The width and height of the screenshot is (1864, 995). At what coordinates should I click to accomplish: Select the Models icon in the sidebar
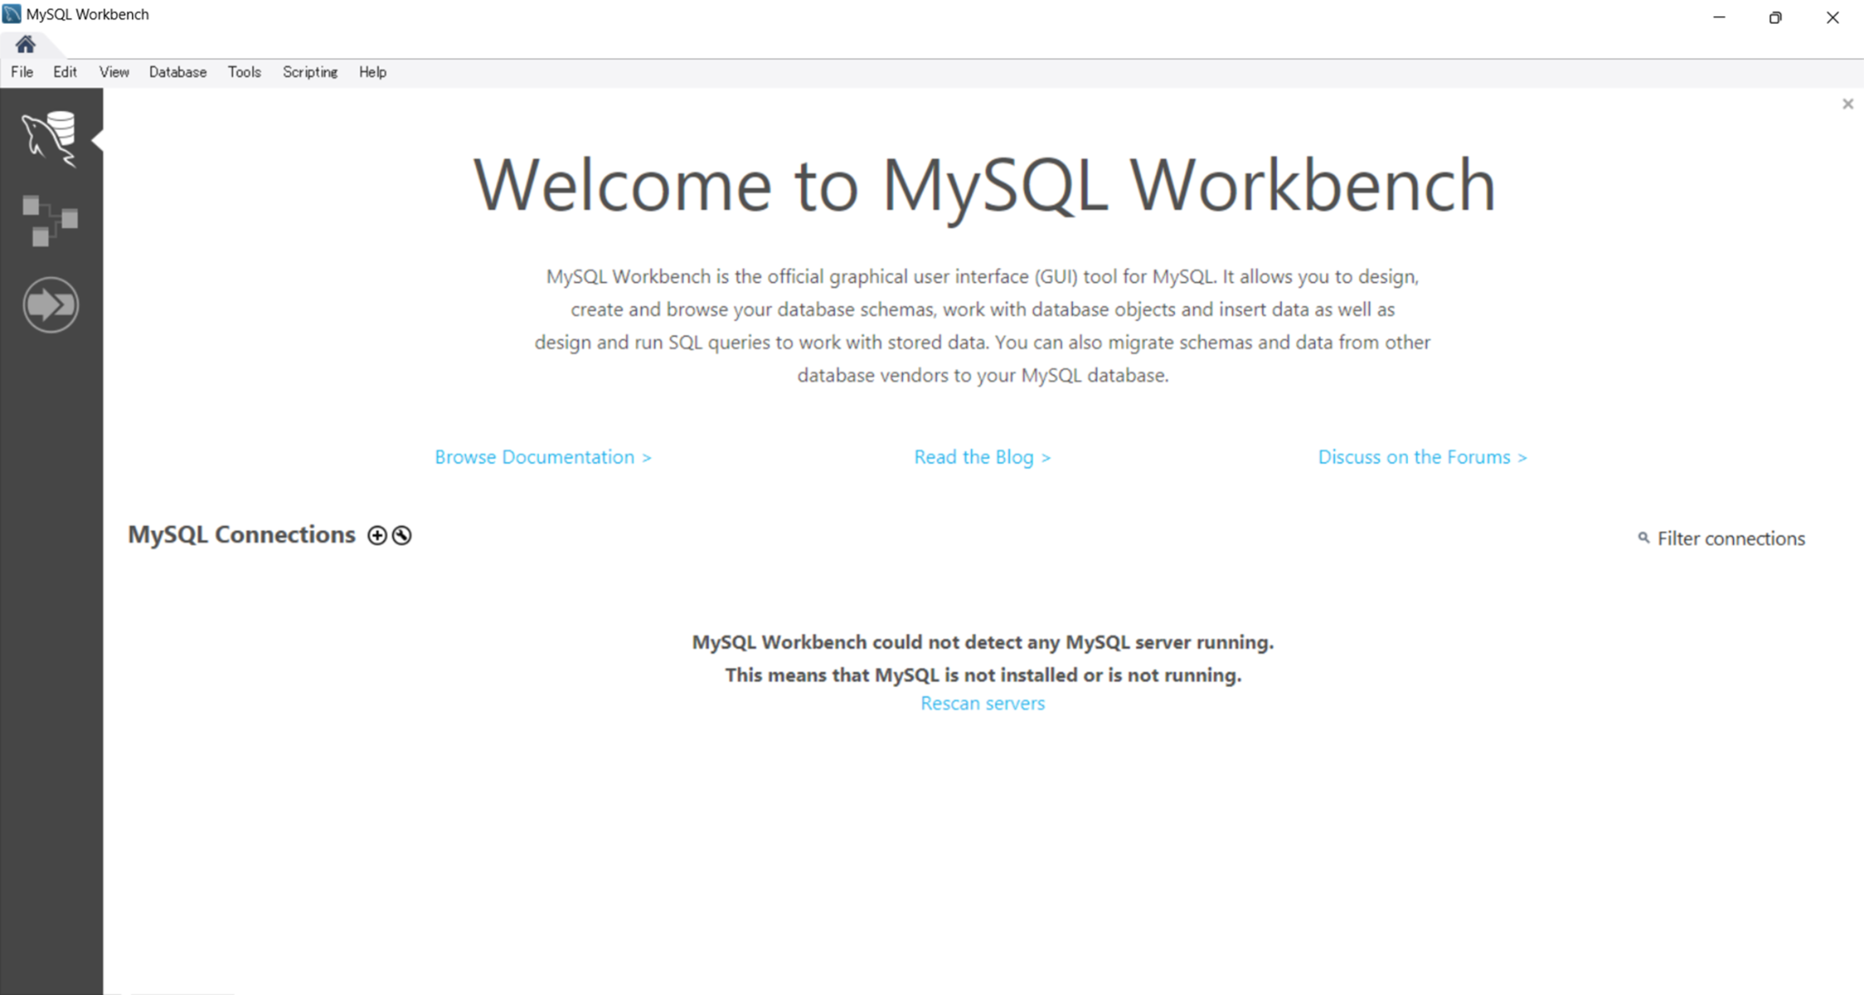(x=52, y=218)
